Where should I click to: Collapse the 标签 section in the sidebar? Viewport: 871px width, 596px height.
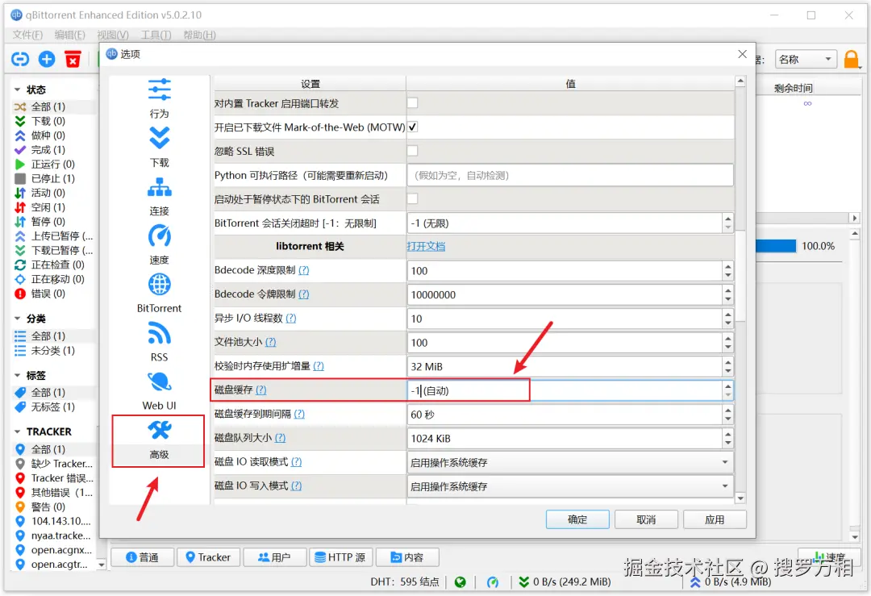pyautogui.click(x=17, y=376)
